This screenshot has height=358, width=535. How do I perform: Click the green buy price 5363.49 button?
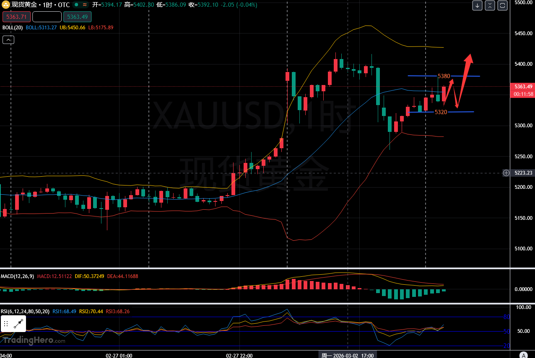click(77, 17)
